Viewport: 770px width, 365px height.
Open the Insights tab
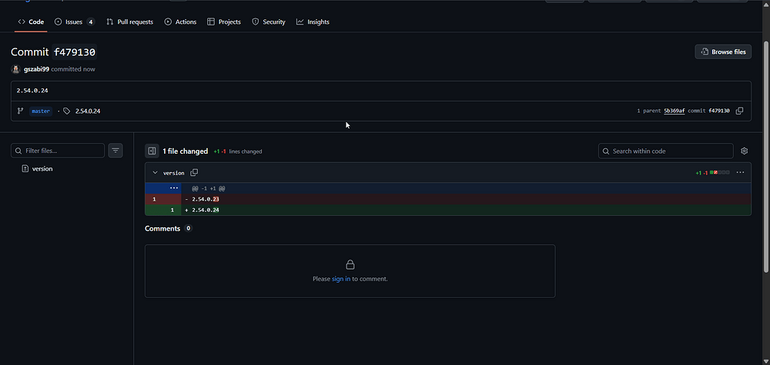313,22
